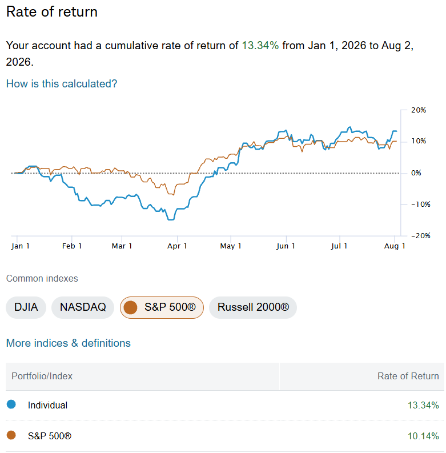This screenshot has height=453, width=446.
Task: Open 'More indices & definitions' link
Action: 69,343
